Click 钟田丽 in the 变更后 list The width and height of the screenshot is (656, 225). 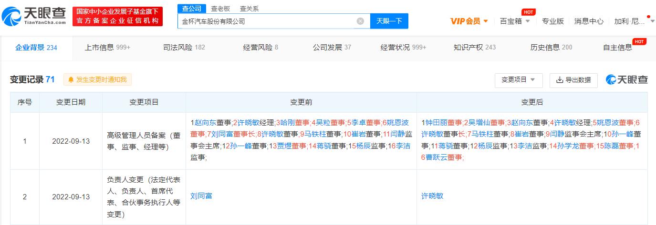(x=436, y=123)
